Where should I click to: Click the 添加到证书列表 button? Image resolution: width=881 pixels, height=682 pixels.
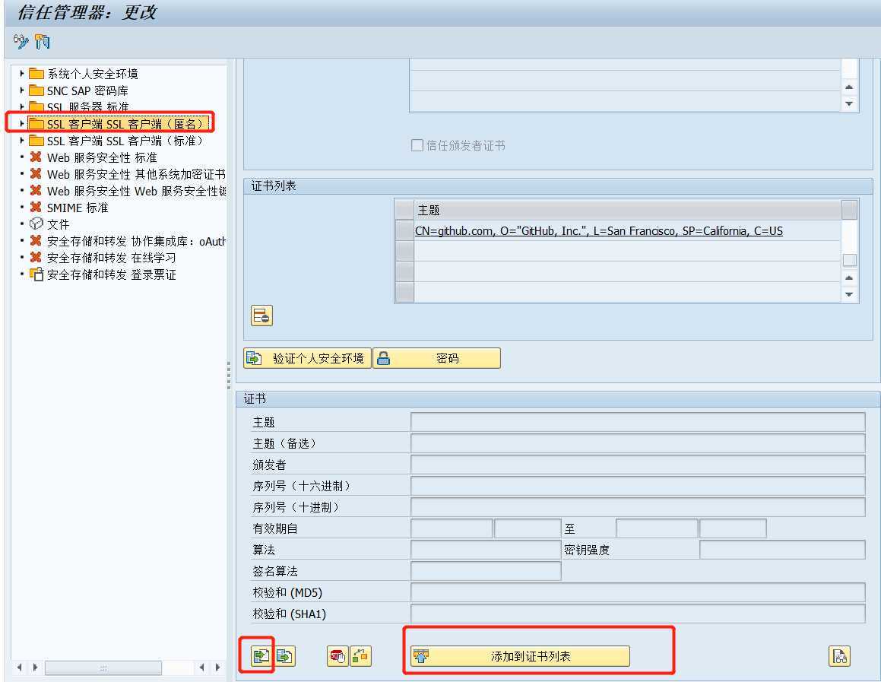pyautogui.click(x=520, y=655)
